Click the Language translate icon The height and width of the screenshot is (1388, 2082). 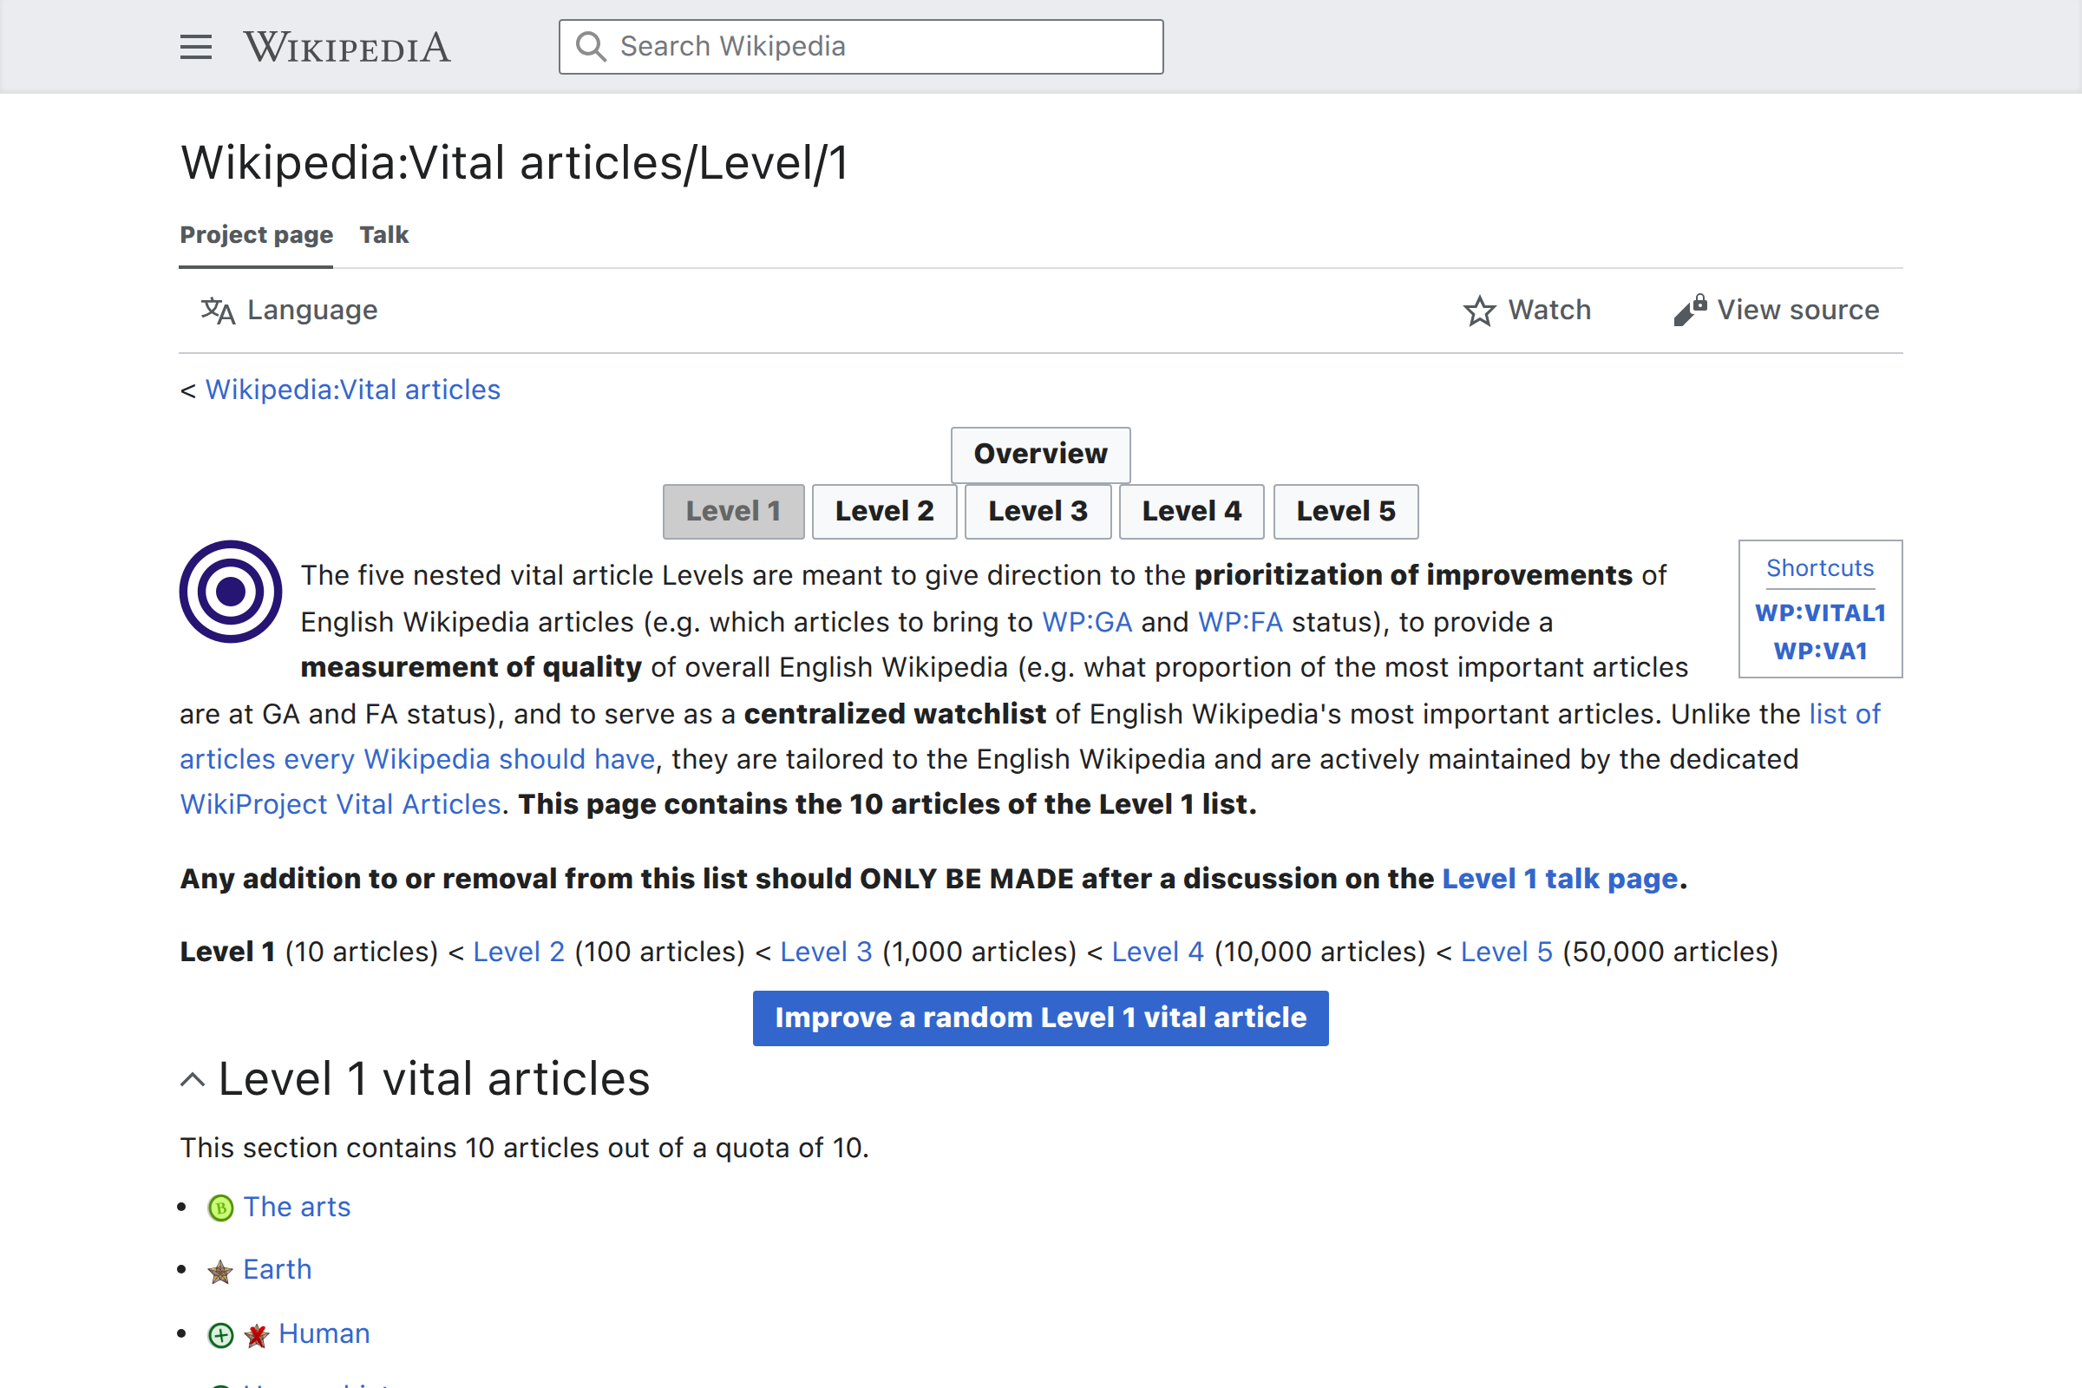coord(218,311)
